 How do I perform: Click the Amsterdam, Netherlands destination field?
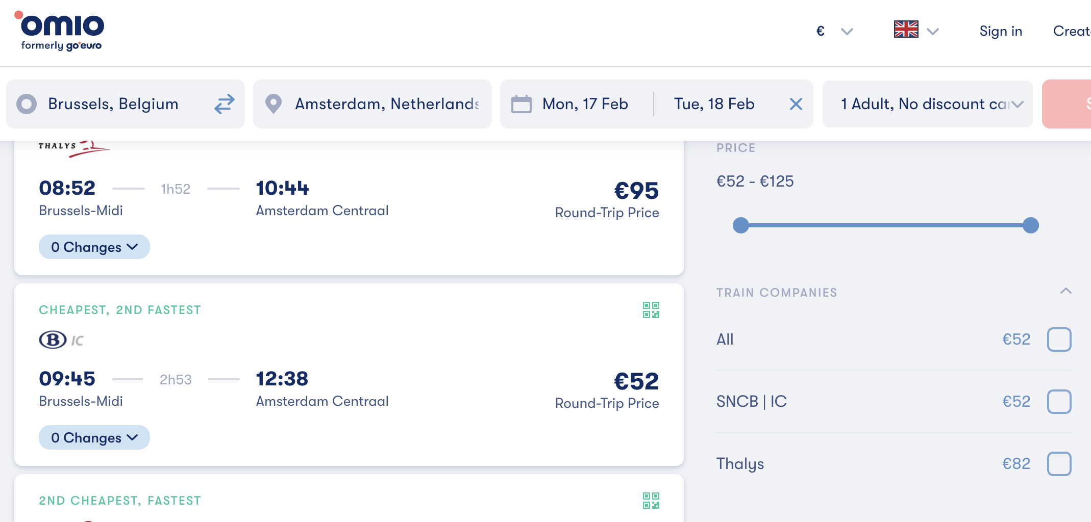[386, 104]
